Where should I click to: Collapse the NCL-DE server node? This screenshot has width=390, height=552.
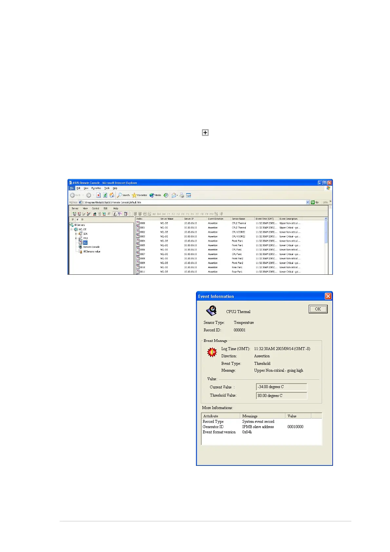71,229
